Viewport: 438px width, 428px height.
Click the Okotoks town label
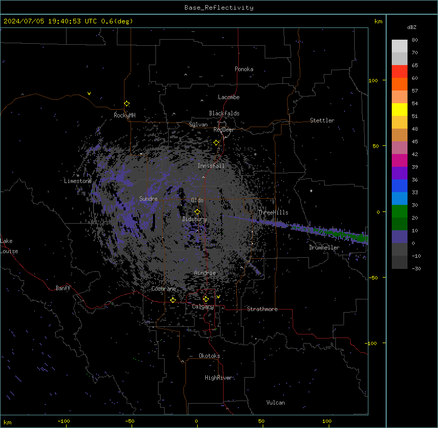(209, 356)
